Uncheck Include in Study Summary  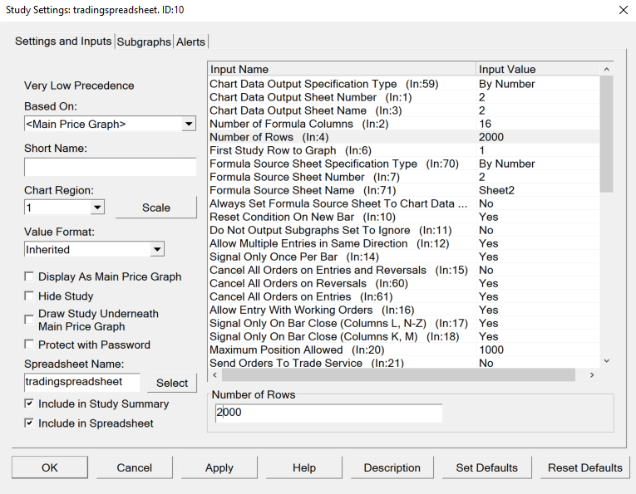[x=31, y=404]
